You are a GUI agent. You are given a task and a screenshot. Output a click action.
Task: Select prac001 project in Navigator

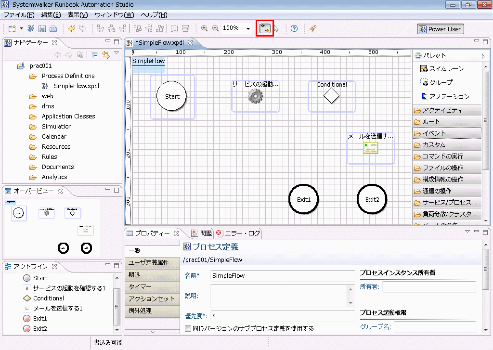pyautogui.click(x=40, y=66)
